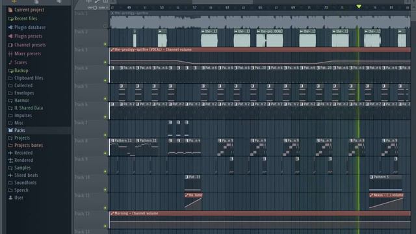416x234 pixels.
Task: Open menu of the-prodigy-spitfire audio clip on Track 1
Action: click(x=112, y=13)
